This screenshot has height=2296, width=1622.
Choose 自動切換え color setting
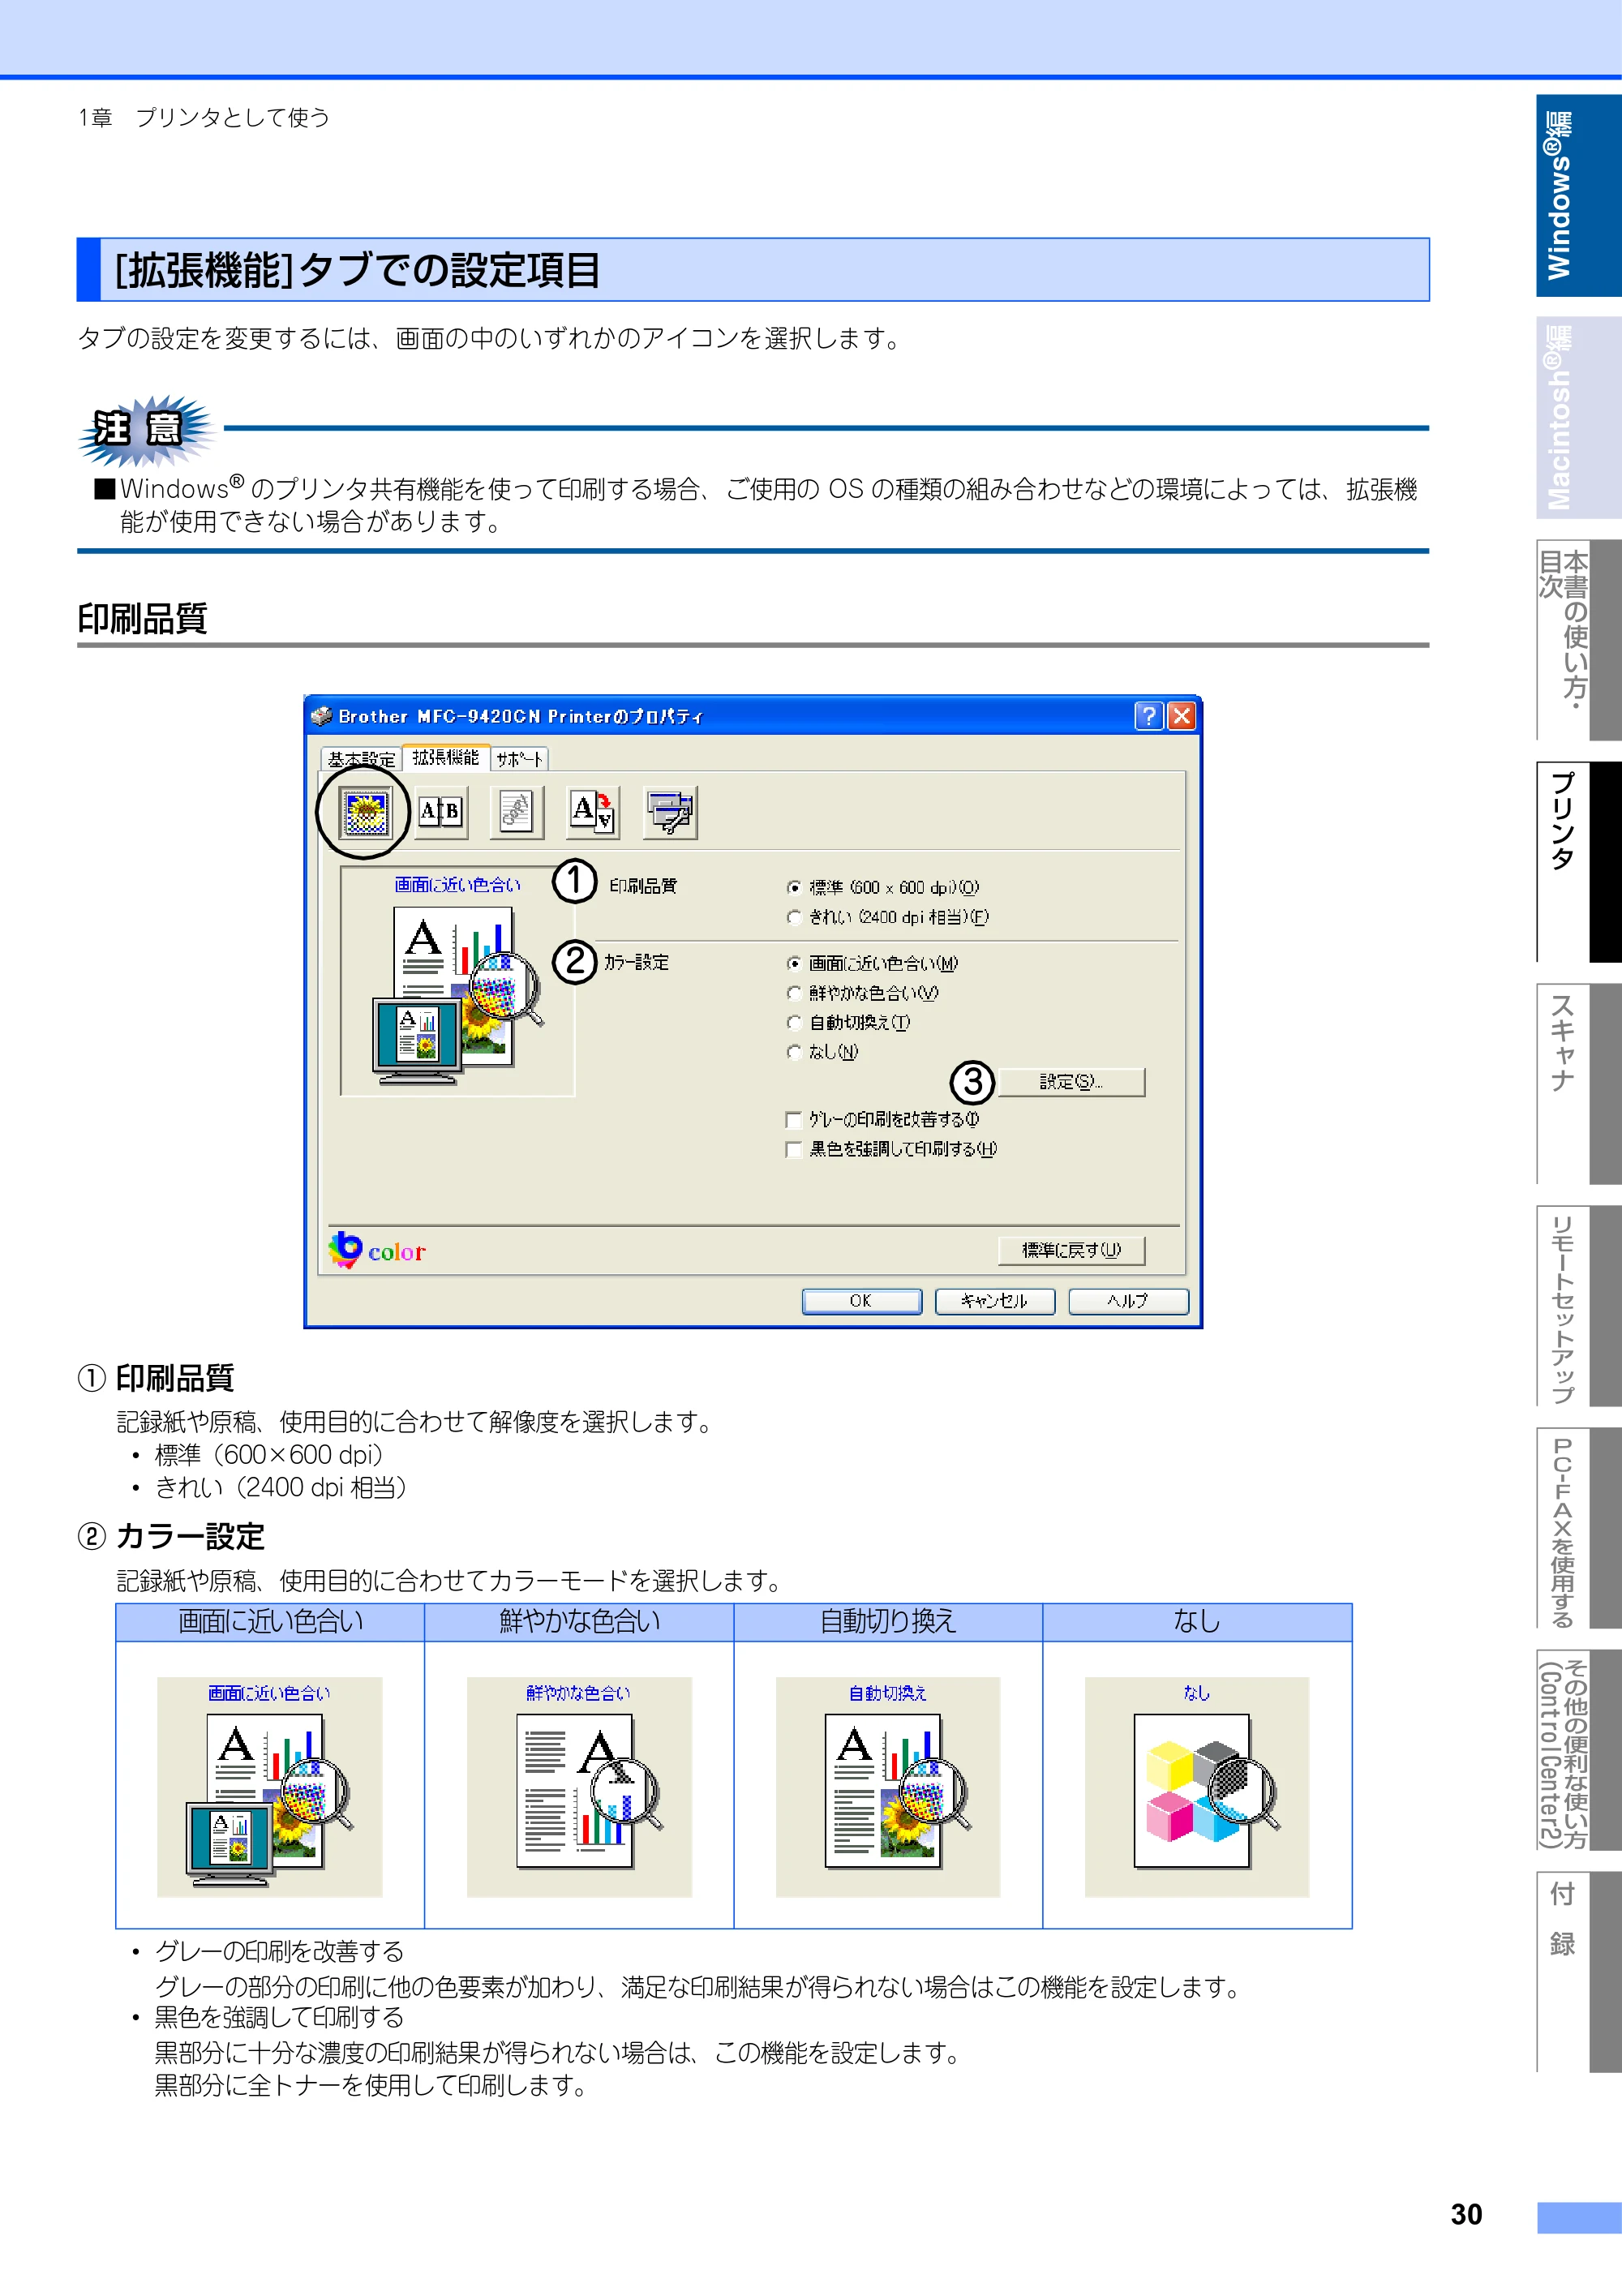[794, 1023]
